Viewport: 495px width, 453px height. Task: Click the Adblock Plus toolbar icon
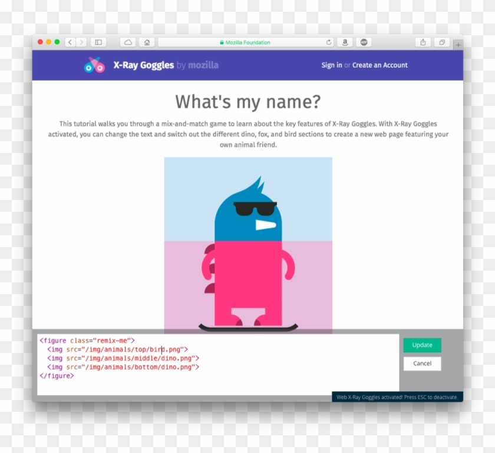click(364, 42)
